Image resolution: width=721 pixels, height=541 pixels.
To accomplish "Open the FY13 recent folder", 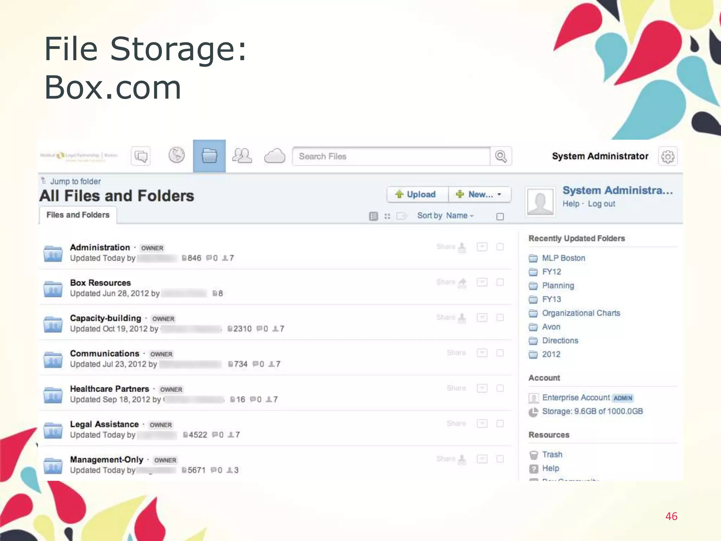I will point(552,299).
